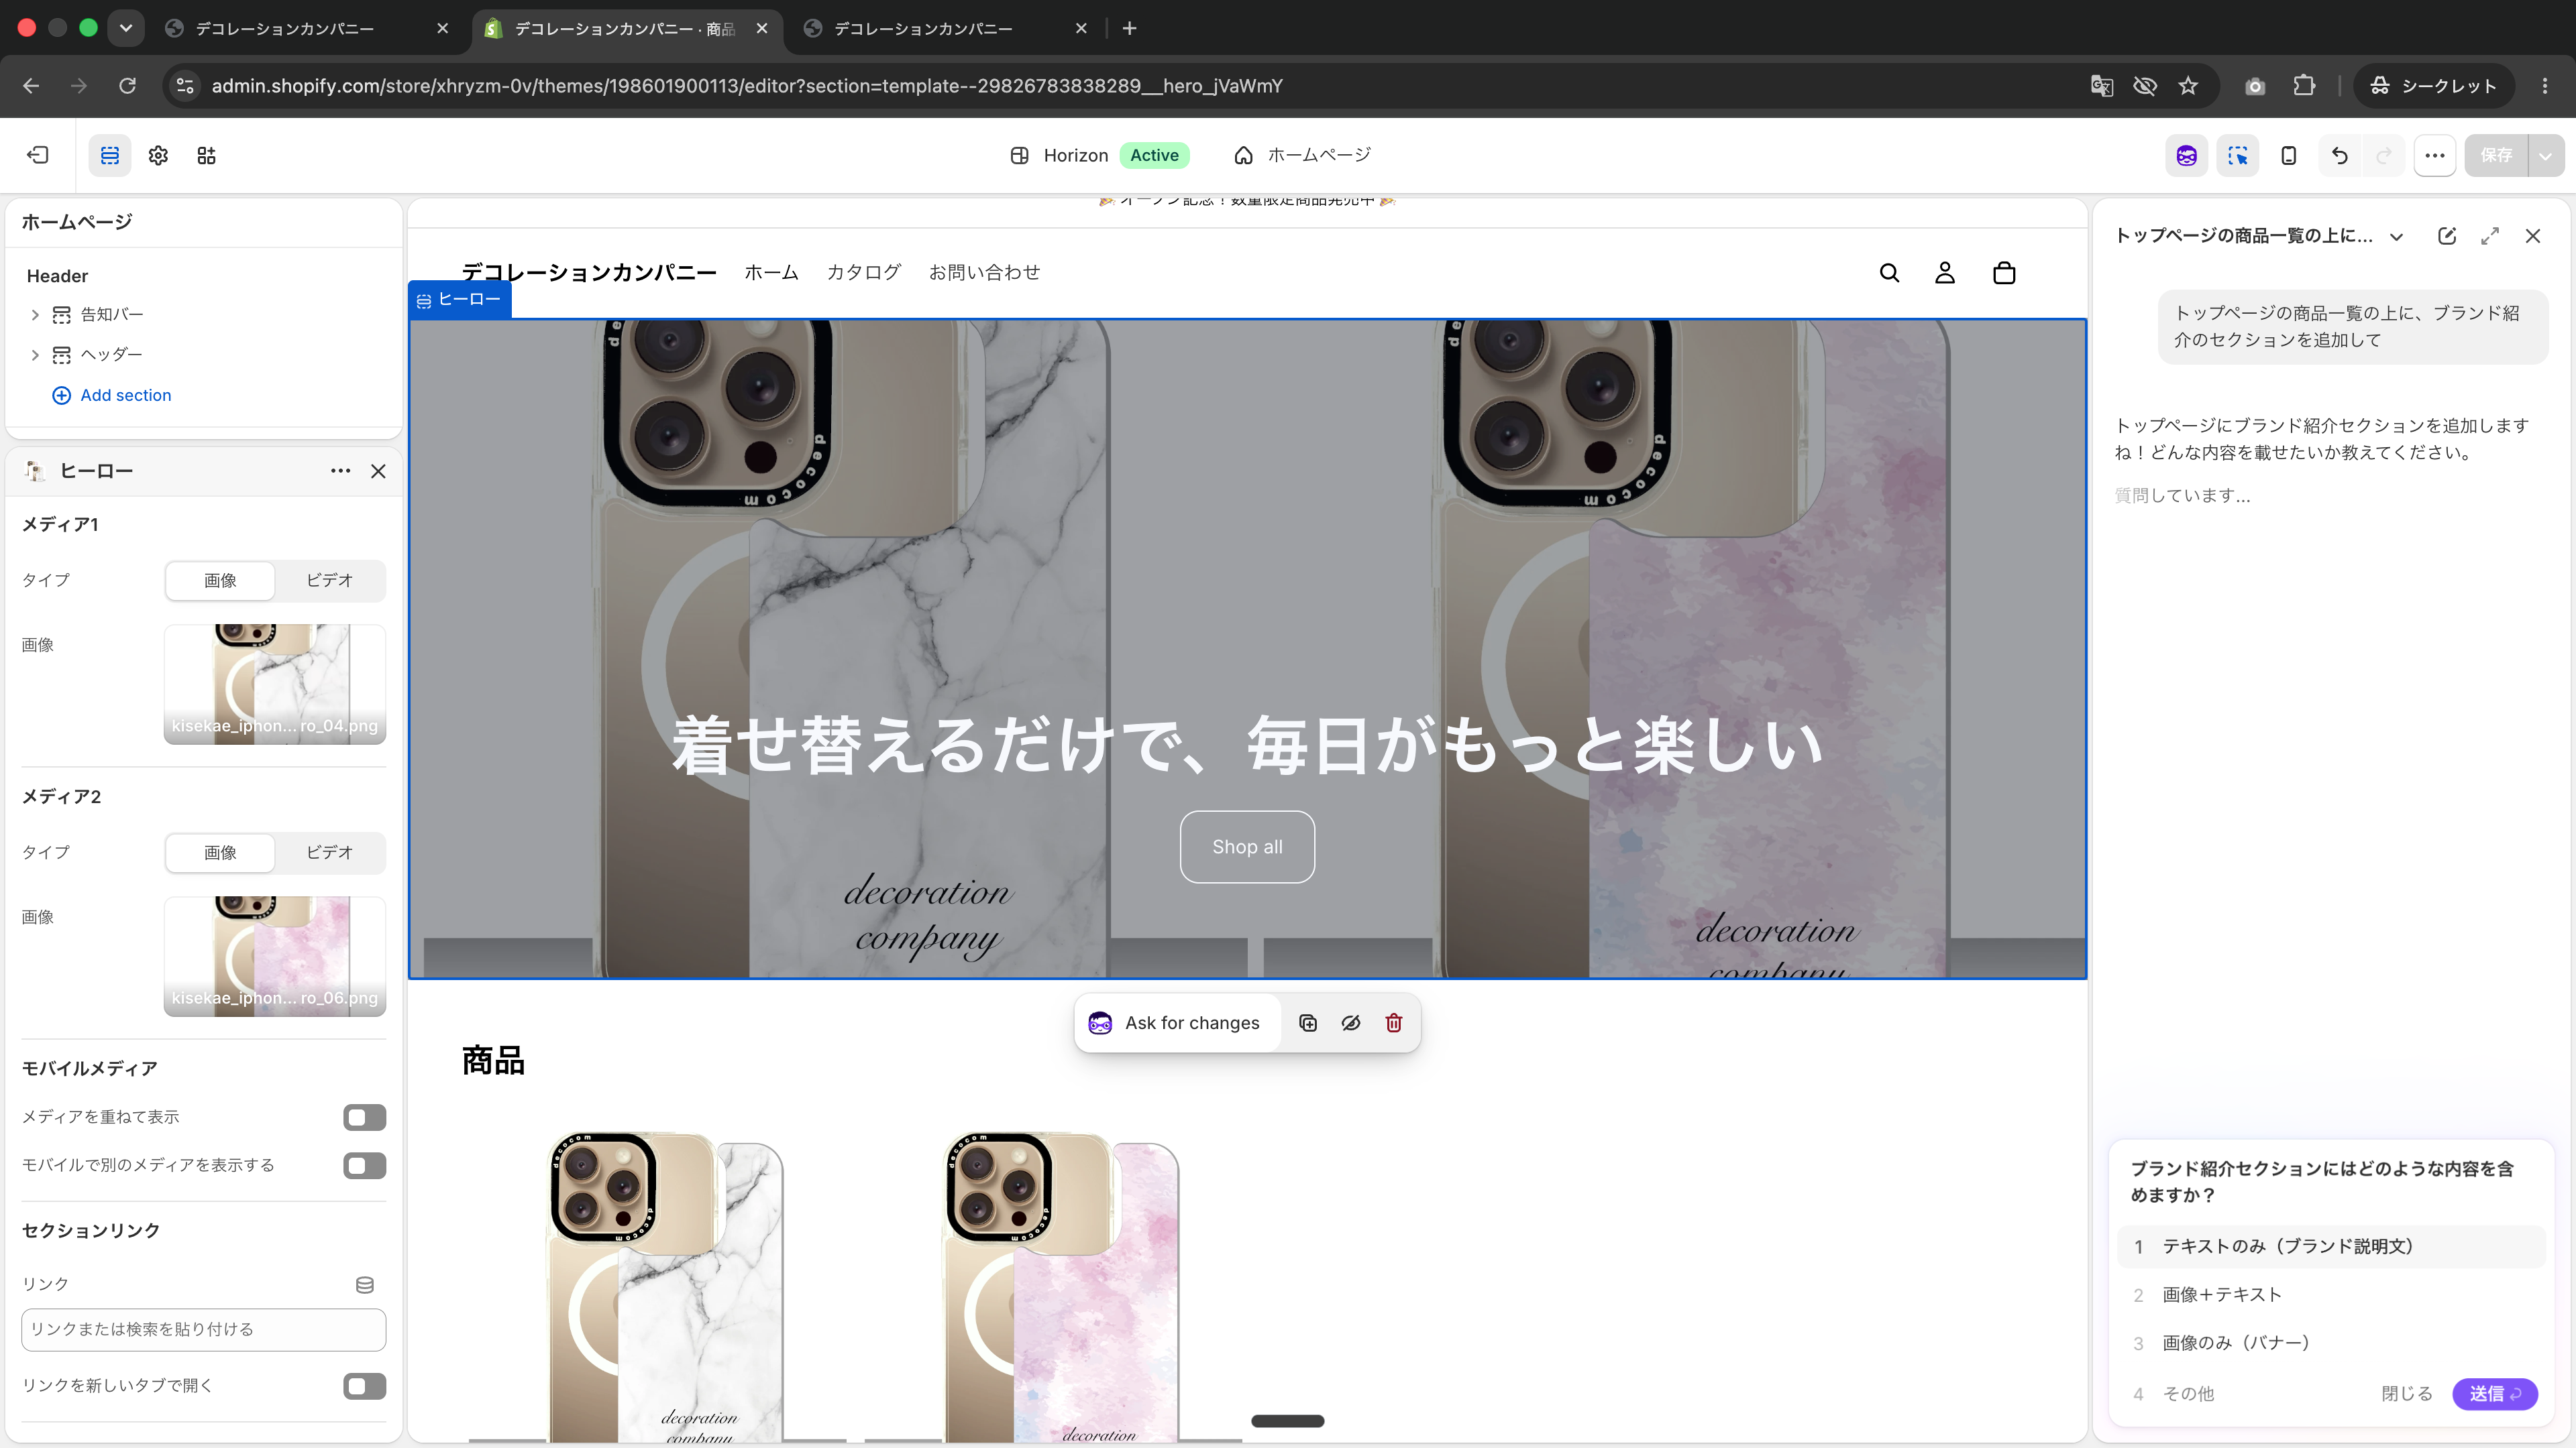
Task: Hide the hero section eye icon
Action: pyautogui.click(x=1351, y=1022)
